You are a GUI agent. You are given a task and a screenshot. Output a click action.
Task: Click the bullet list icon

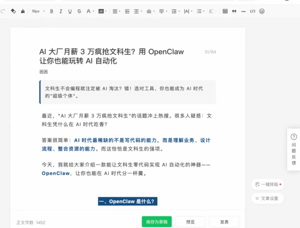pyautogui.click(x=199, y=11)
